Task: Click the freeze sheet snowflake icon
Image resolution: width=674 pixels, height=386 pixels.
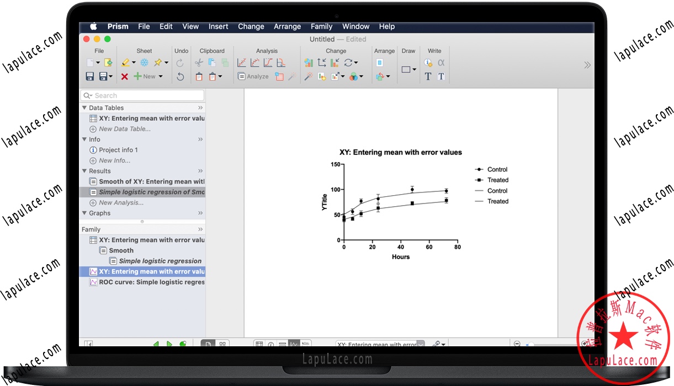Action: [x=144, y=63]
